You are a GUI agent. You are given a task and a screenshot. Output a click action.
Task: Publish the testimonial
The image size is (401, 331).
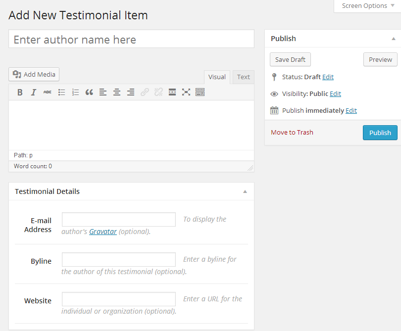coord(380,133)
